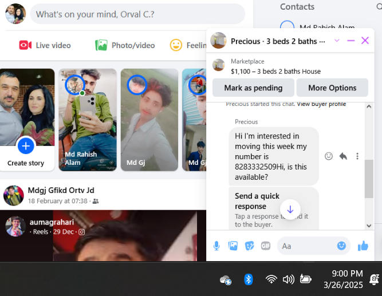The height and width of the screenshot is (296, 382).
Task: Click the Feeling smiley face icon
Action: 176,45
